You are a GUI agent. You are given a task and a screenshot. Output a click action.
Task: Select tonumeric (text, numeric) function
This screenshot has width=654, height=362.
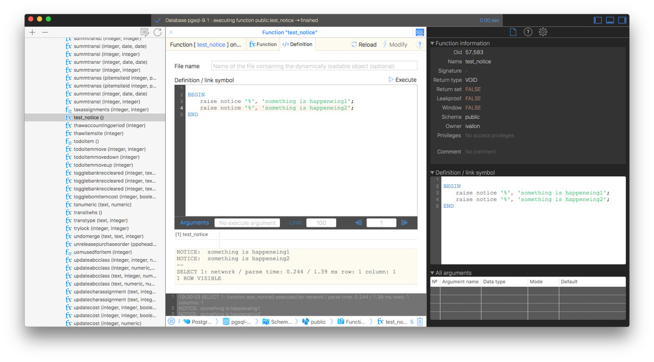click(x=98, y=204)
